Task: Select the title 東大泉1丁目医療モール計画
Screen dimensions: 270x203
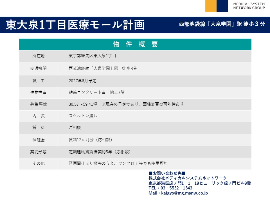Action: [x=75, y=25]
